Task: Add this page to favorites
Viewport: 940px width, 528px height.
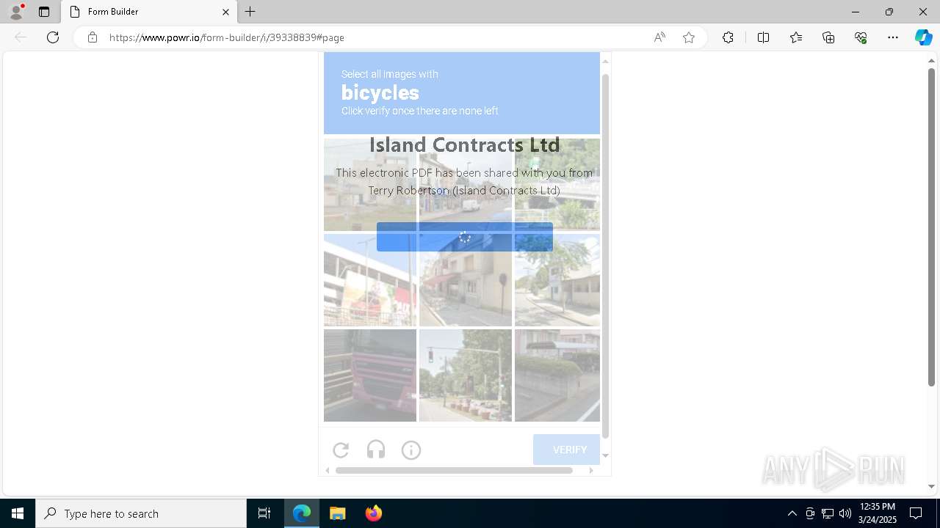Action: pos(689,37)
